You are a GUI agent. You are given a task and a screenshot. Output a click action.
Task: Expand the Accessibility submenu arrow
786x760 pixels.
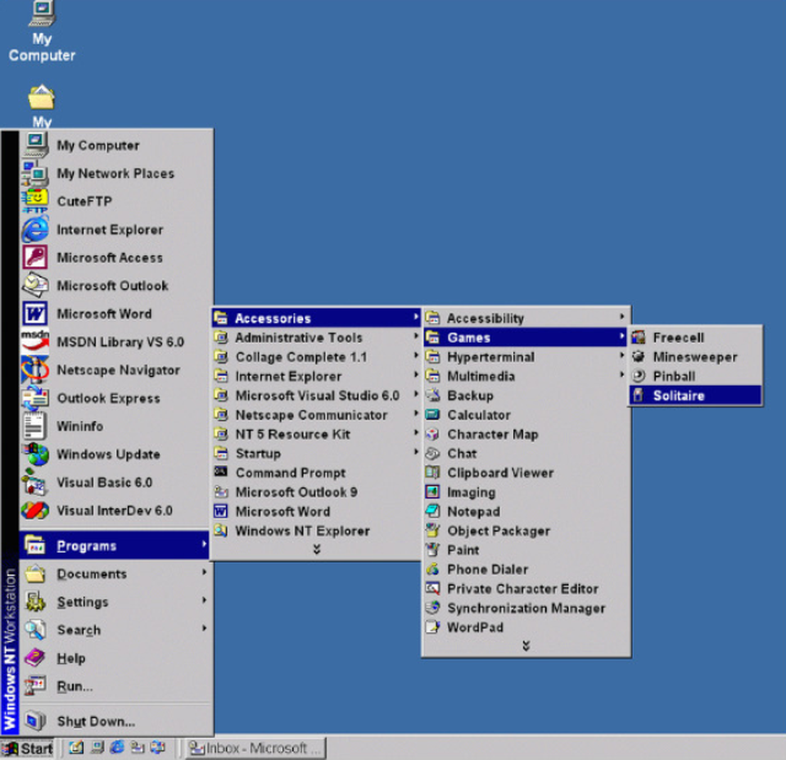[621, 317]
